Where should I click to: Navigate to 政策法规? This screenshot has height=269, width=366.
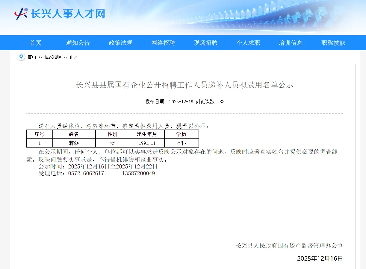point(120,43)
